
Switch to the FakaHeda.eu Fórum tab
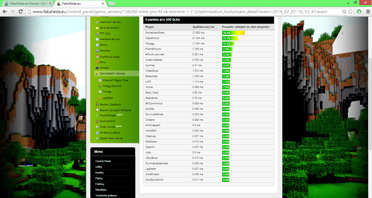click(x=27, y=4)
